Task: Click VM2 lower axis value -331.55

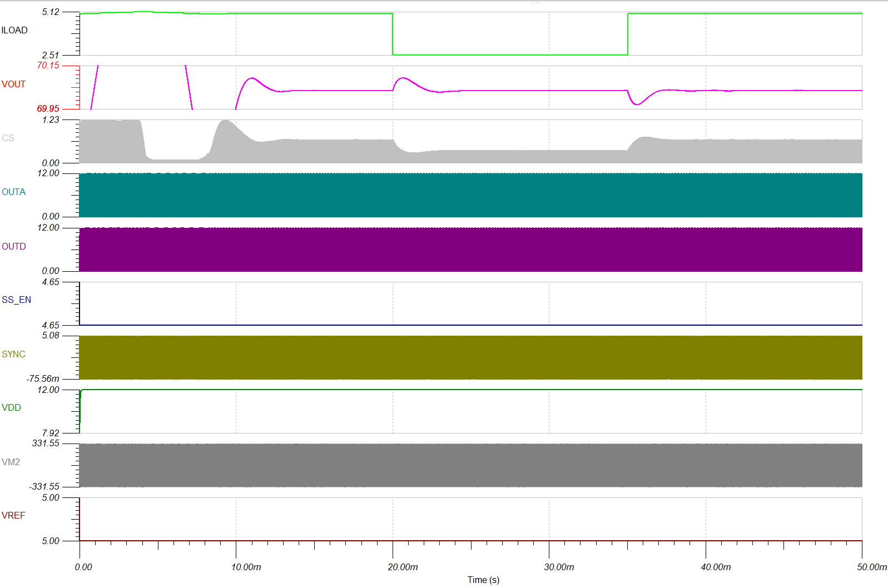Action: pos(44,486)
